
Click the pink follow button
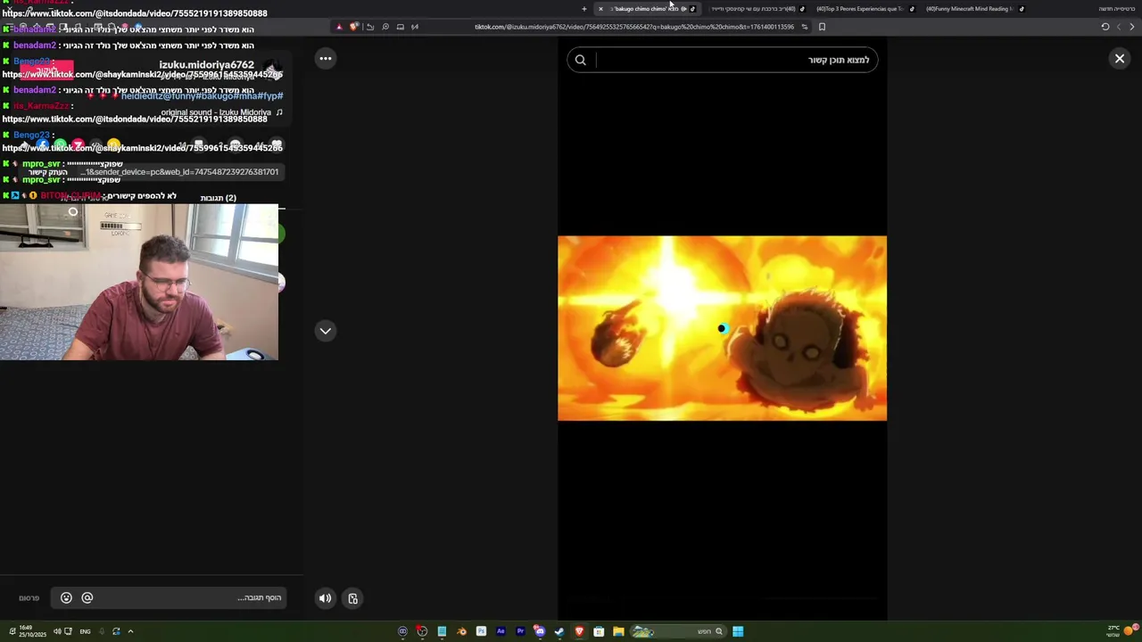click(46, 70)
